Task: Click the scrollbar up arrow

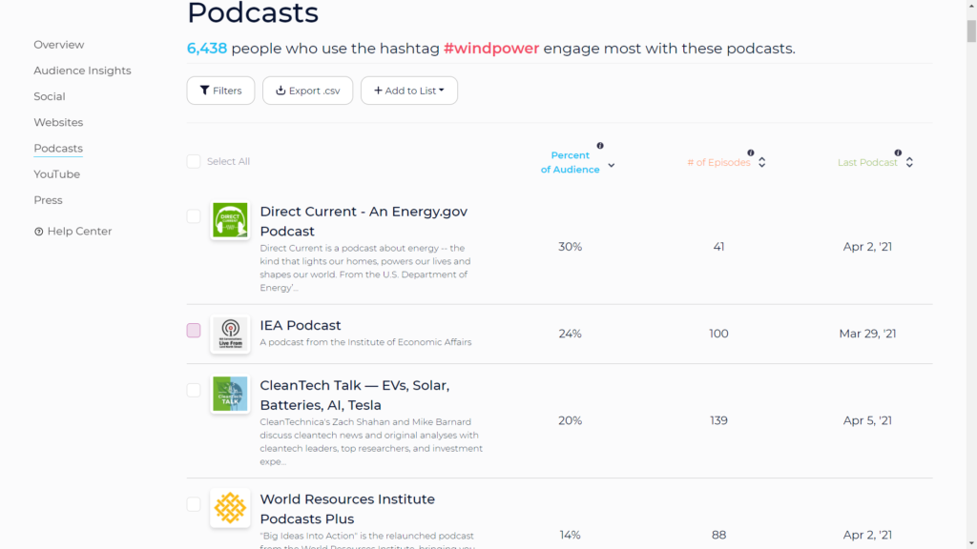Action: pos(971,5)
